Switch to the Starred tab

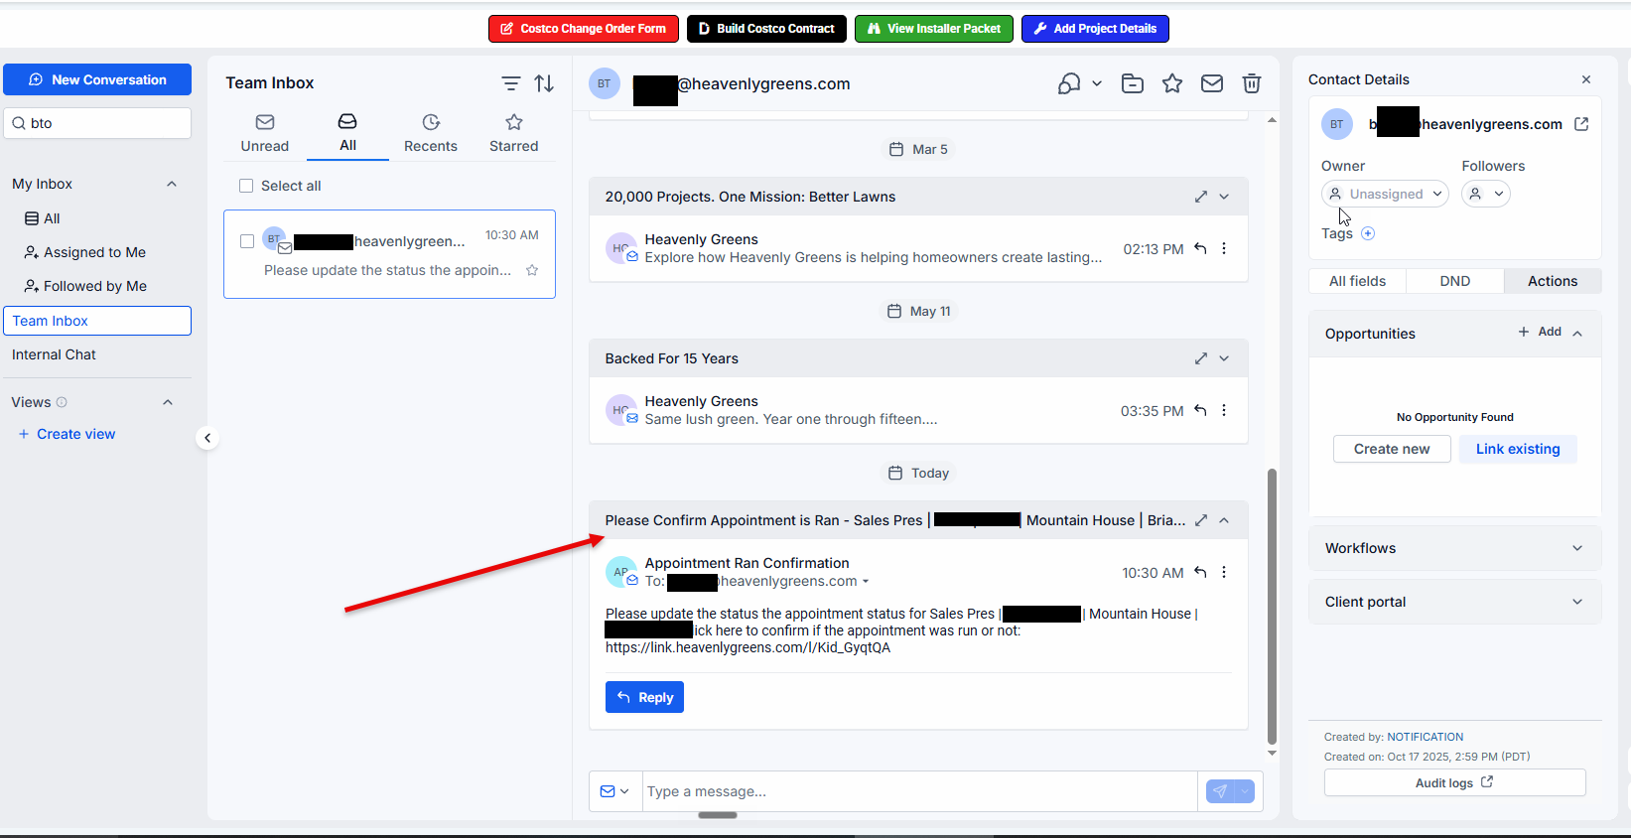coord(514,134)
